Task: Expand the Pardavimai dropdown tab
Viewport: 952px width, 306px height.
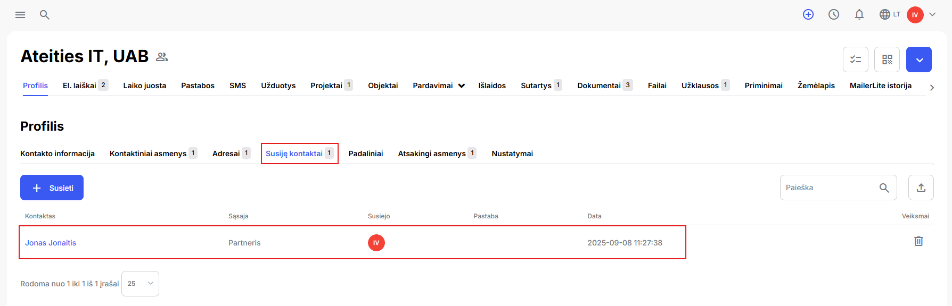Action: [439, 86]
